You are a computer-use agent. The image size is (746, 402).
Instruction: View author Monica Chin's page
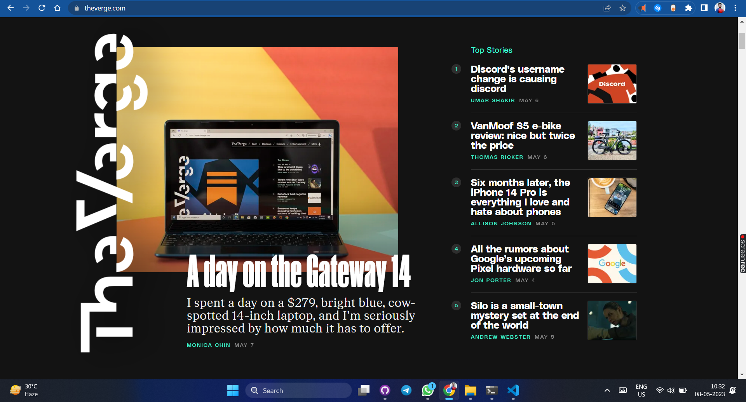[208, 345]
